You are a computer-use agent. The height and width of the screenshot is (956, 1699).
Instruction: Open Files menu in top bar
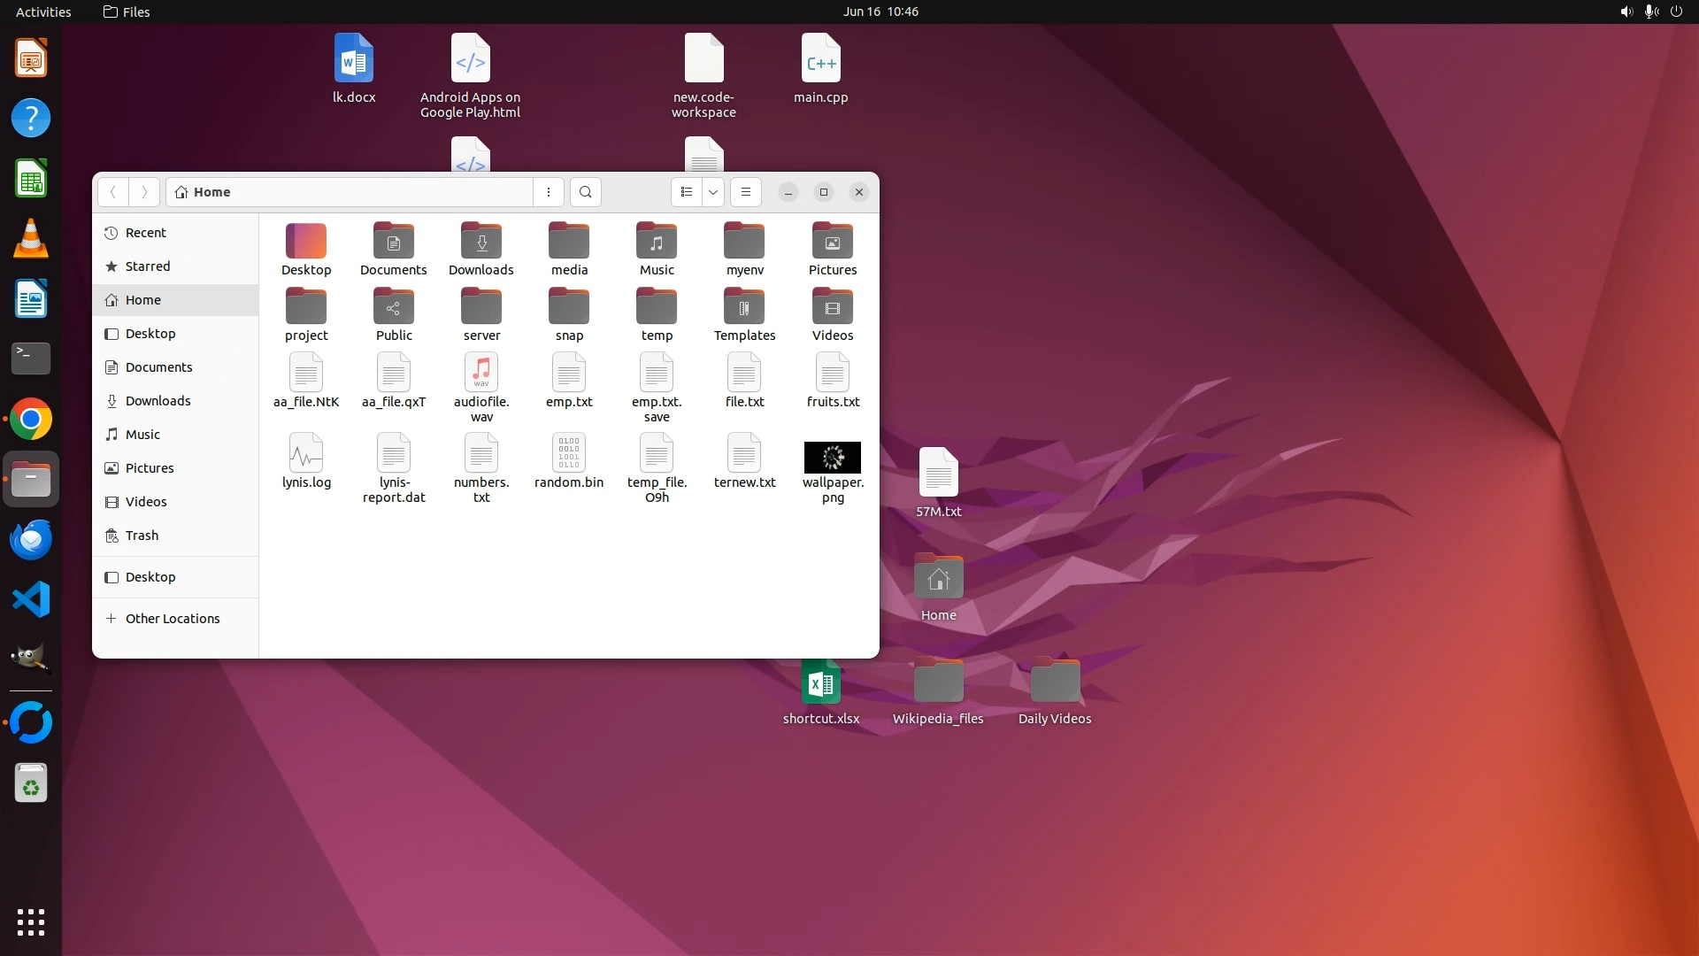pyautogui.click(x=127, y=12)
